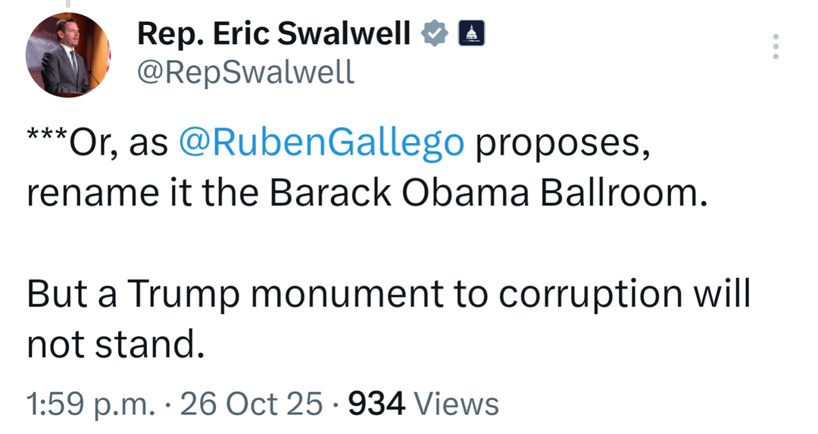818x434 pixels.
Task: Click the bold 934 view count
Action: pos(376,403)
